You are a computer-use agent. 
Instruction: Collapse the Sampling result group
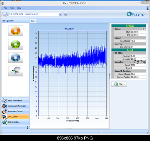[113, 62]
